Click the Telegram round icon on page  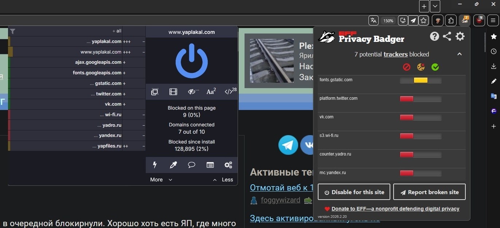[288, 145]
